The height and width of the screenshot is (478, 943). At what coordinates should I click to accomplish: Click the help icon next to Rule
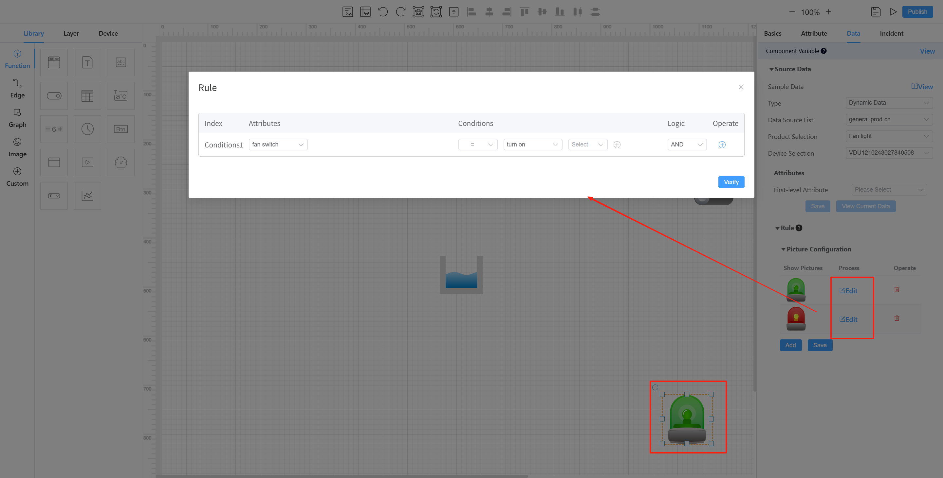click(799, 228)
